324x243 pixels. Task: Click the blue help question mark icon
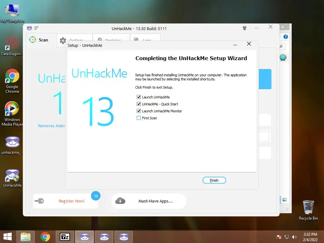tap(286, 37)
